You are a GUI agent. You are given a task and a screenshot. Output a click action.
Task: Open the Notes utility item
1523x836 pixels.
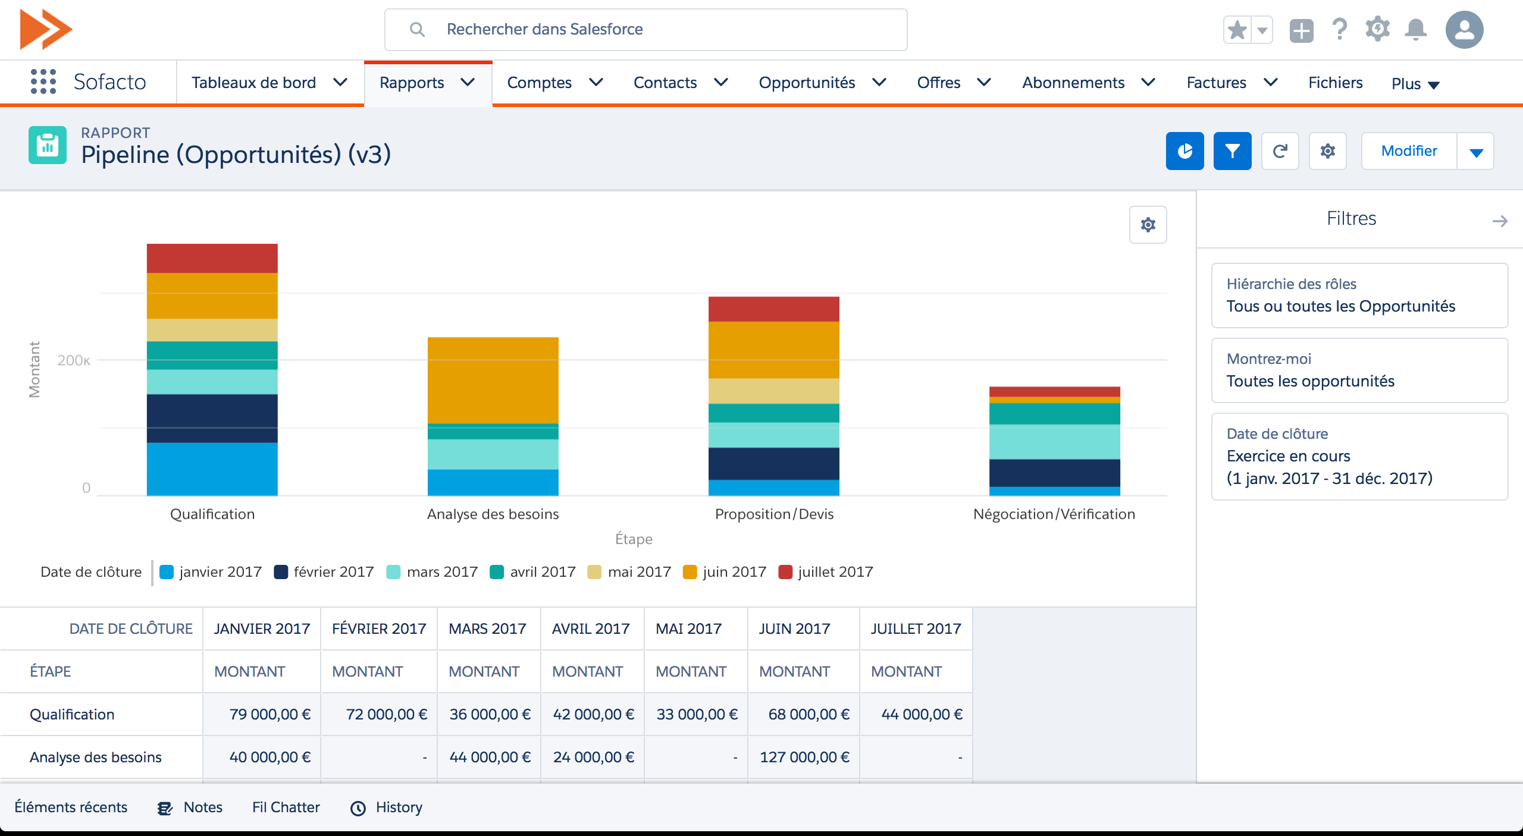190,807
